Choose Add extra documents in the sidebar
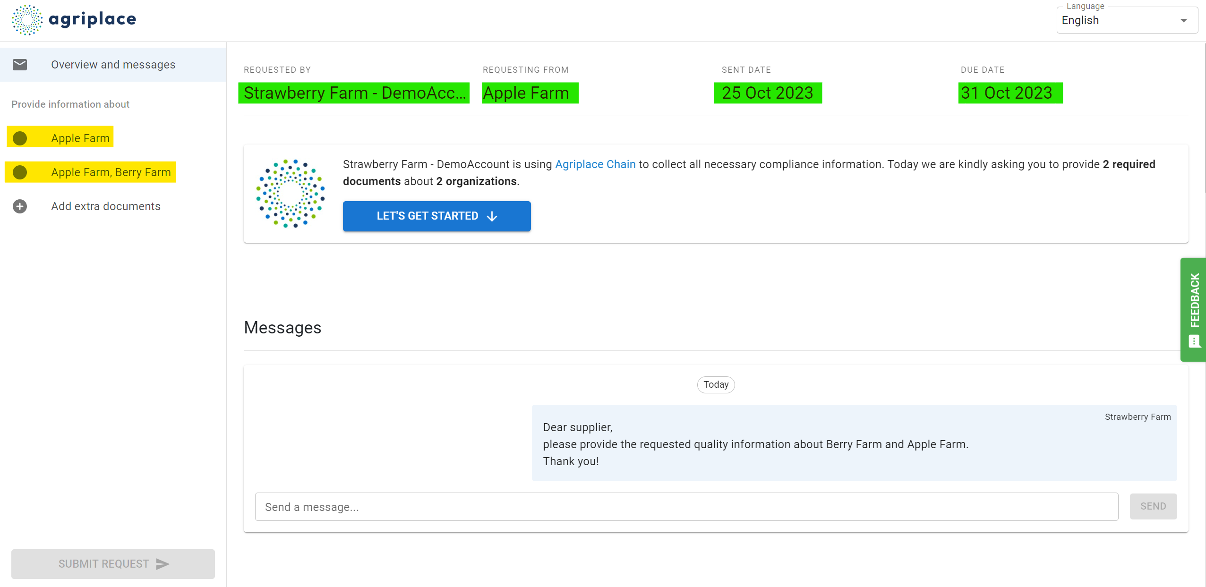1206x587 pixels. 113,206
